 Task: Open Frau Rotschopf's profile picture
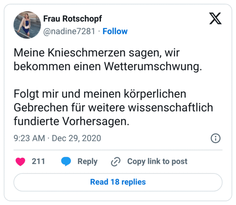[27, 25]
